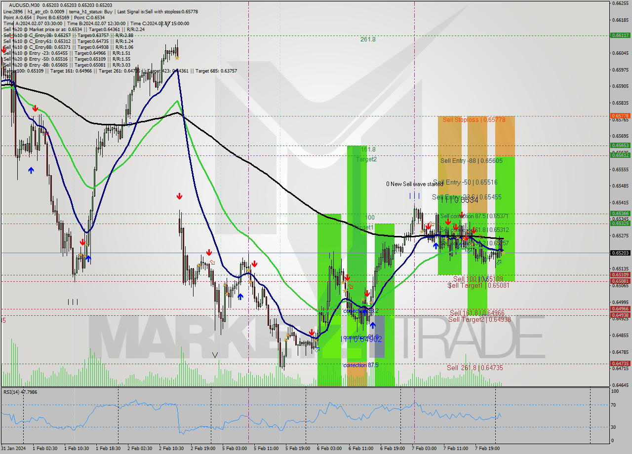The image size is (632, 454).
Task: Click the '7 Feb 19:00' time label
Action: (488, 449)
